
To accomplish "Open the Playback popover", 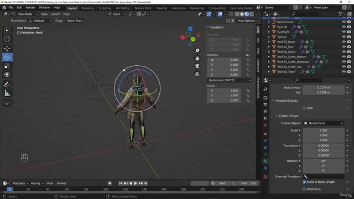I will [20, 183].
